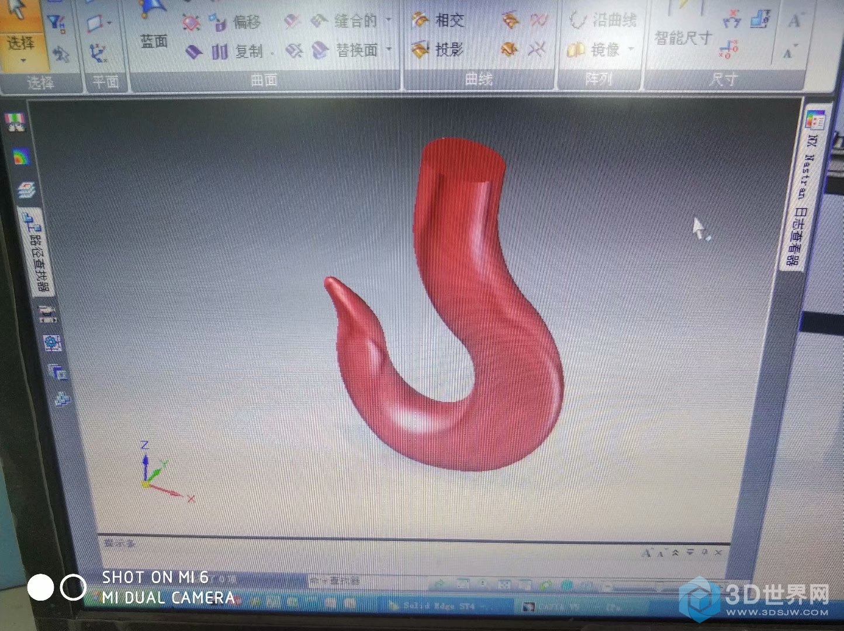This screenshot has height=631, width=844.
Task: Click the red bounded surface icon left of 偏移
Action: (x=191, y=22)
